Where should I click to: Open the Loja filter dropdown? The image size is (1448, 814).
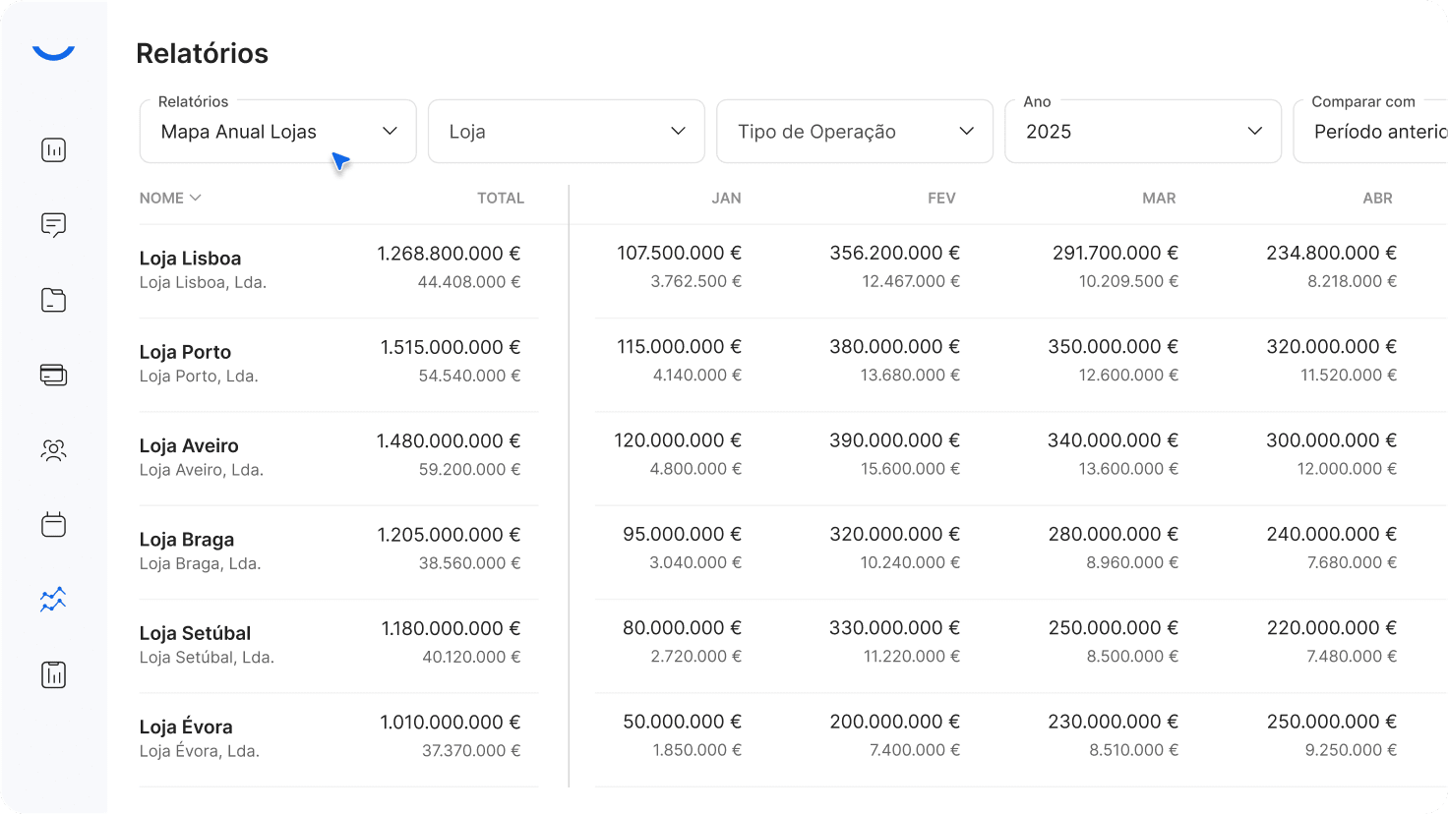pyautogui.click(x=566, y=132)
